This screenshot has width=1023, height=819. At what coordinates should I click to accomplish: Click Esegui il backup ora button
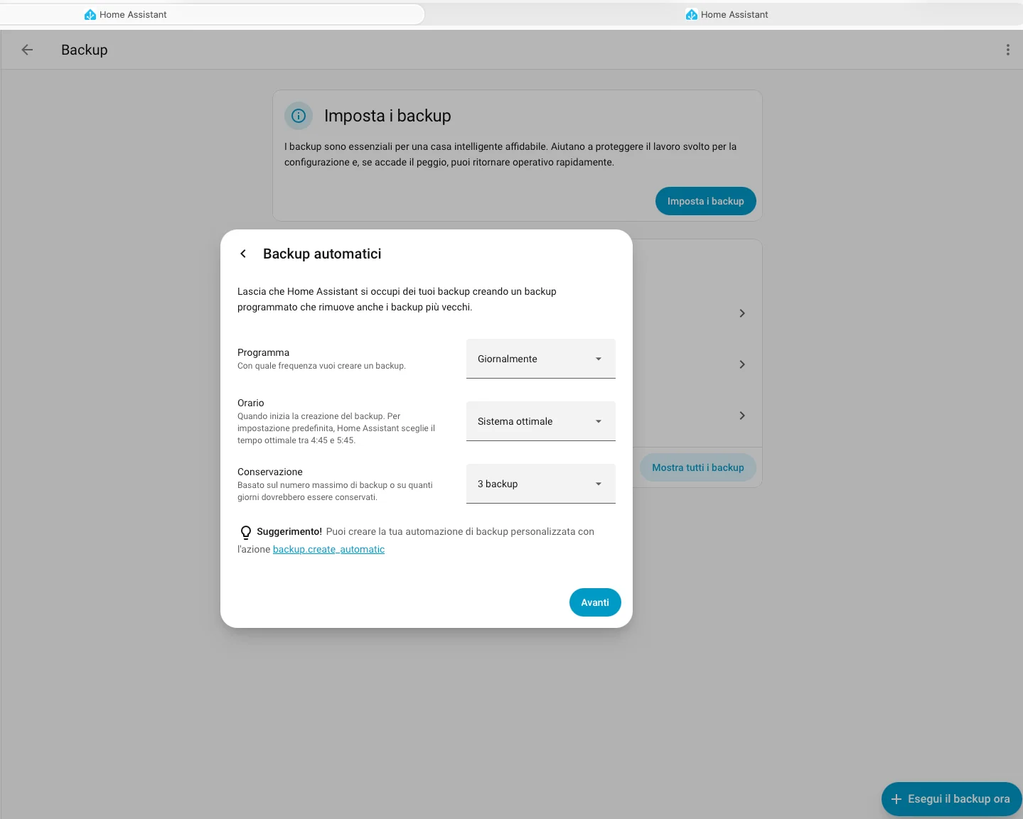[x=951, y=799]
